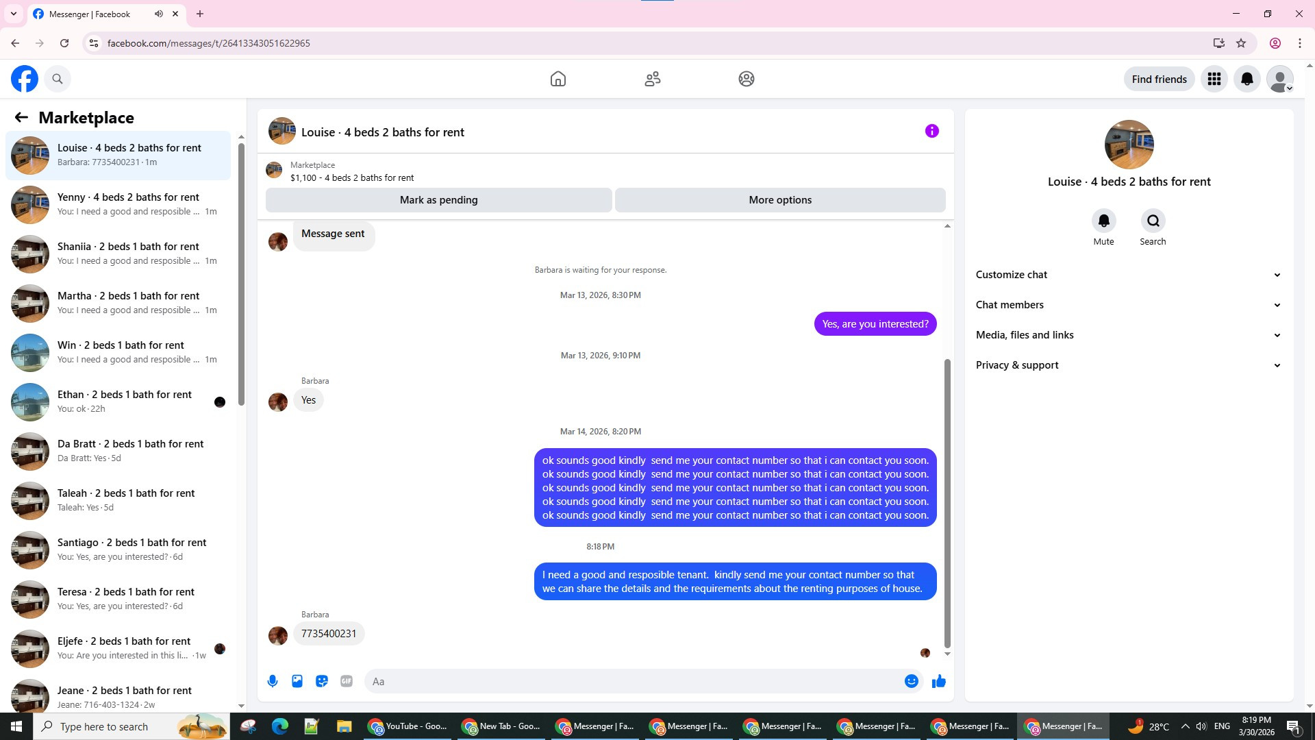The height and width of the screenshot is (740, 1315).
Task: Open the Facebook notifications bell
Action: click(x=1247, y=79)
